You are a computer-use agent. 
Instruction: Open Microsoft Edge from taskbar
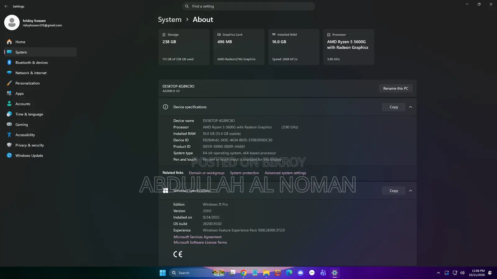289,273
